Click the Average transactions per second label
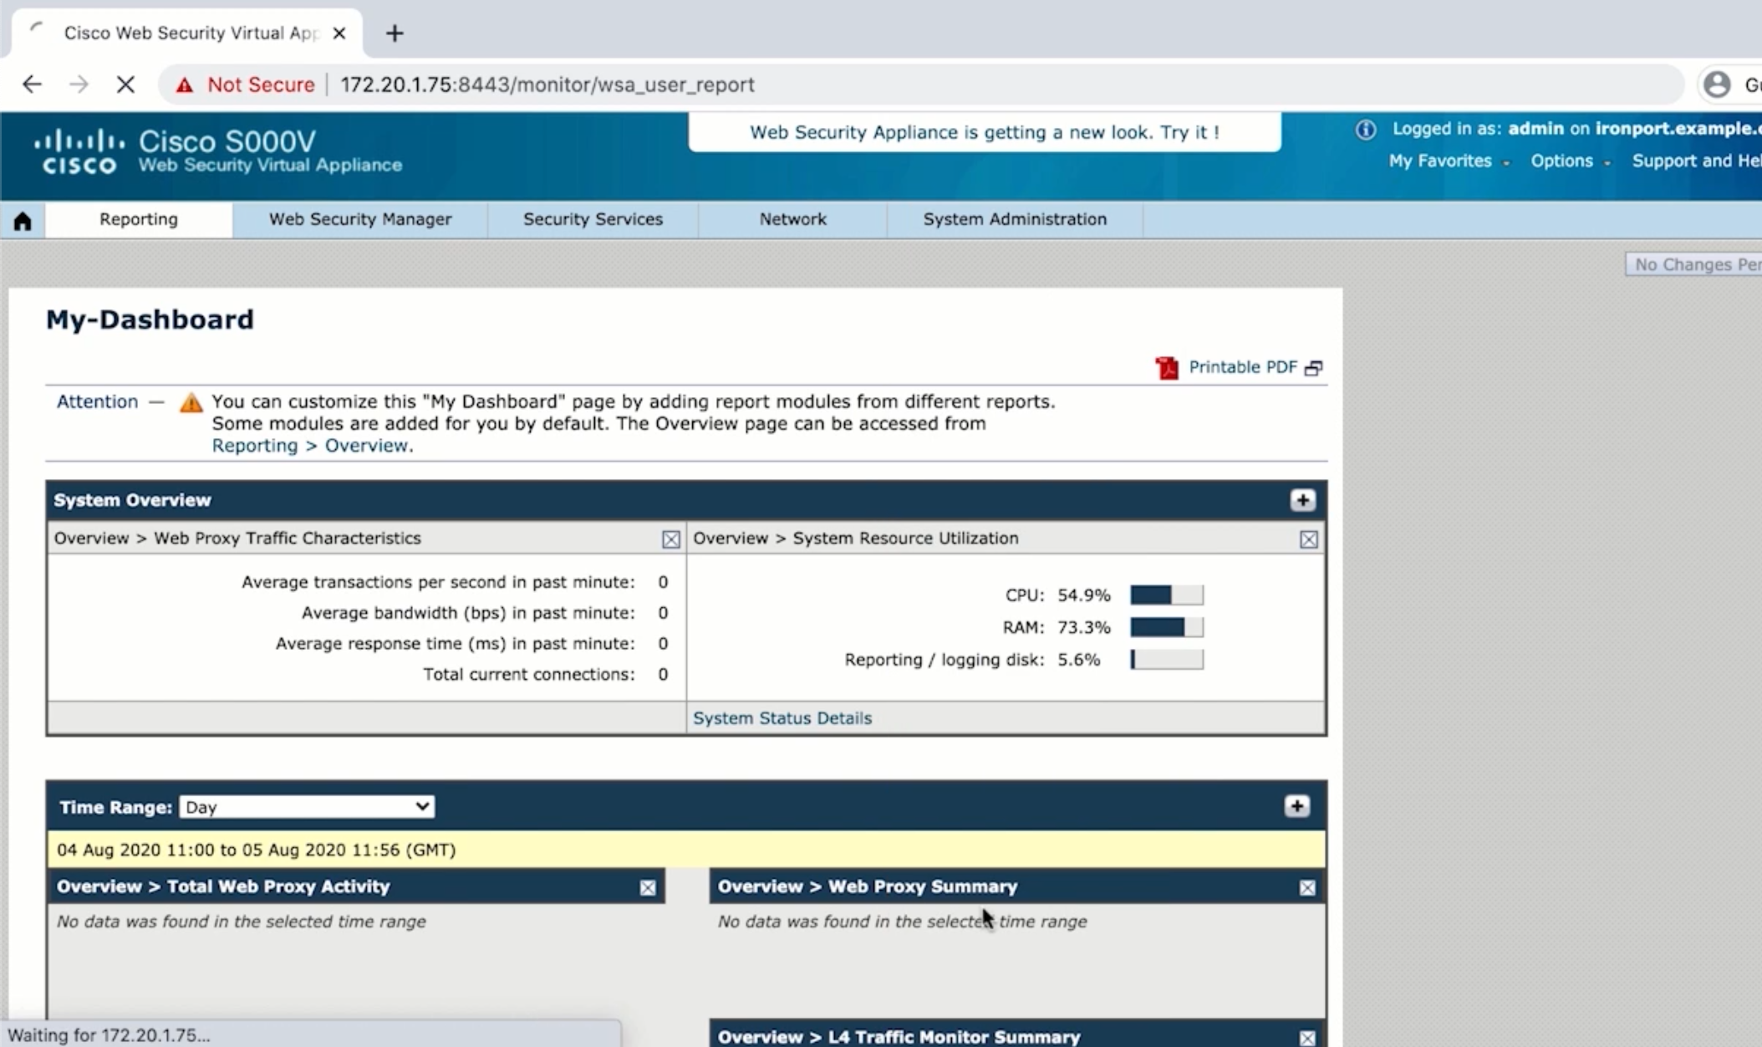Screen dimensions: 1762x1047 [438, 582]
